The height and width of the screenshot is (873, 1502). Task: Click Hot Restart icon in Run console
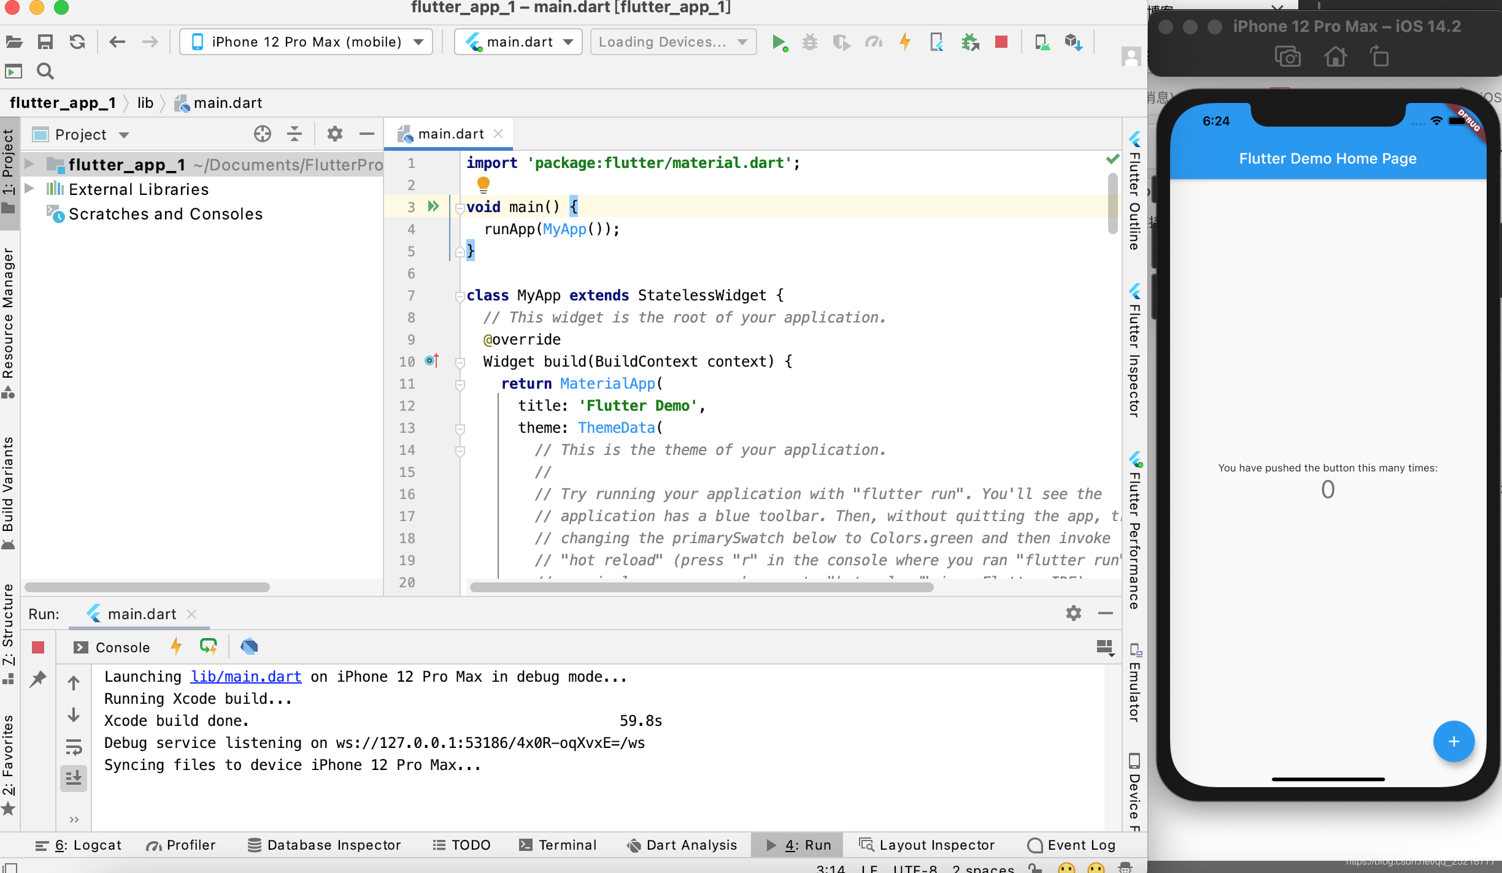(209, 646)
